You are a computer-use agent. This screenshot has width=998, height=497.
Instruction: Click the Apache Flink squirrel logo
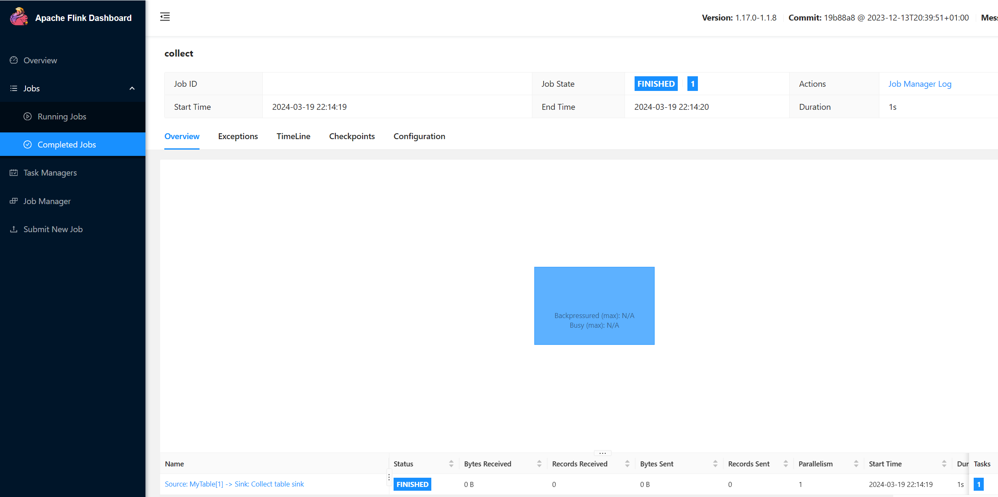[x=19, y=17]
